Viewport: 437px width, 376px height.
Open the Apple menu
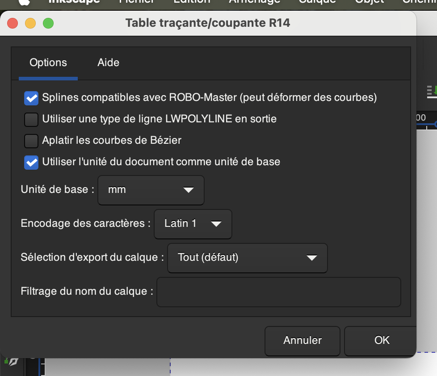coord(24,2)
